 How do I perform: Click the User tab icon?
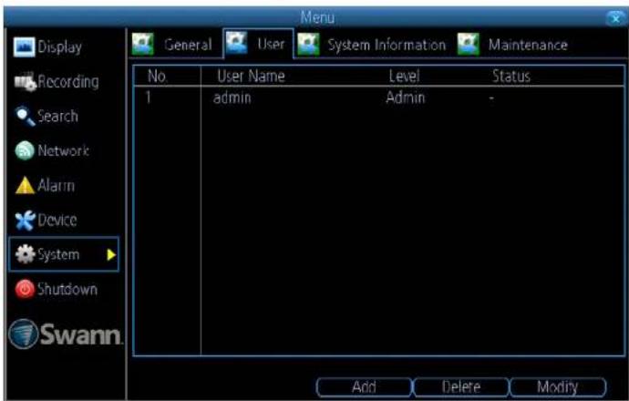[x=237, y=43]
